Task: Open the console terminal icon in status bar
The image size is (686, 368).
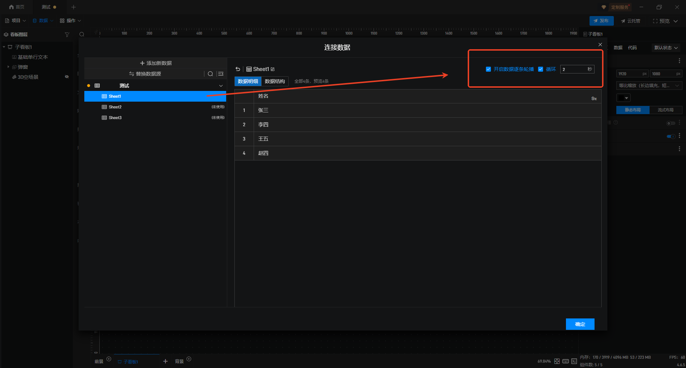Action: point(574,361)
